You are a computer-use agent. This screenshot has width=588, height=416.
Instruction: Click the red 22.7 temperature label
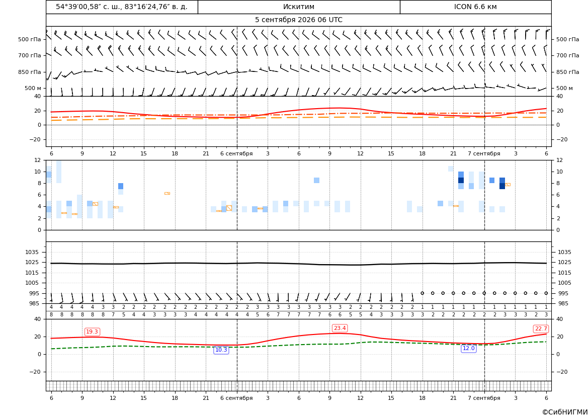click(541, 328)
